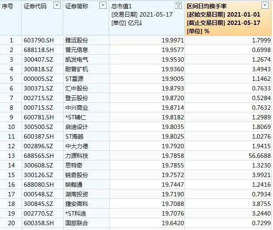273x230 pixels.
Task: Select the stock name 锐奇股份
Action: click(x=77, y=175)
